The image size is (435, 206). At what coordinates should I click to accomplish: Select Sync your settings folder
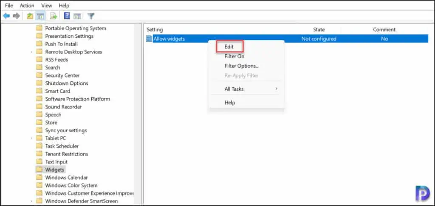(66, 130)
